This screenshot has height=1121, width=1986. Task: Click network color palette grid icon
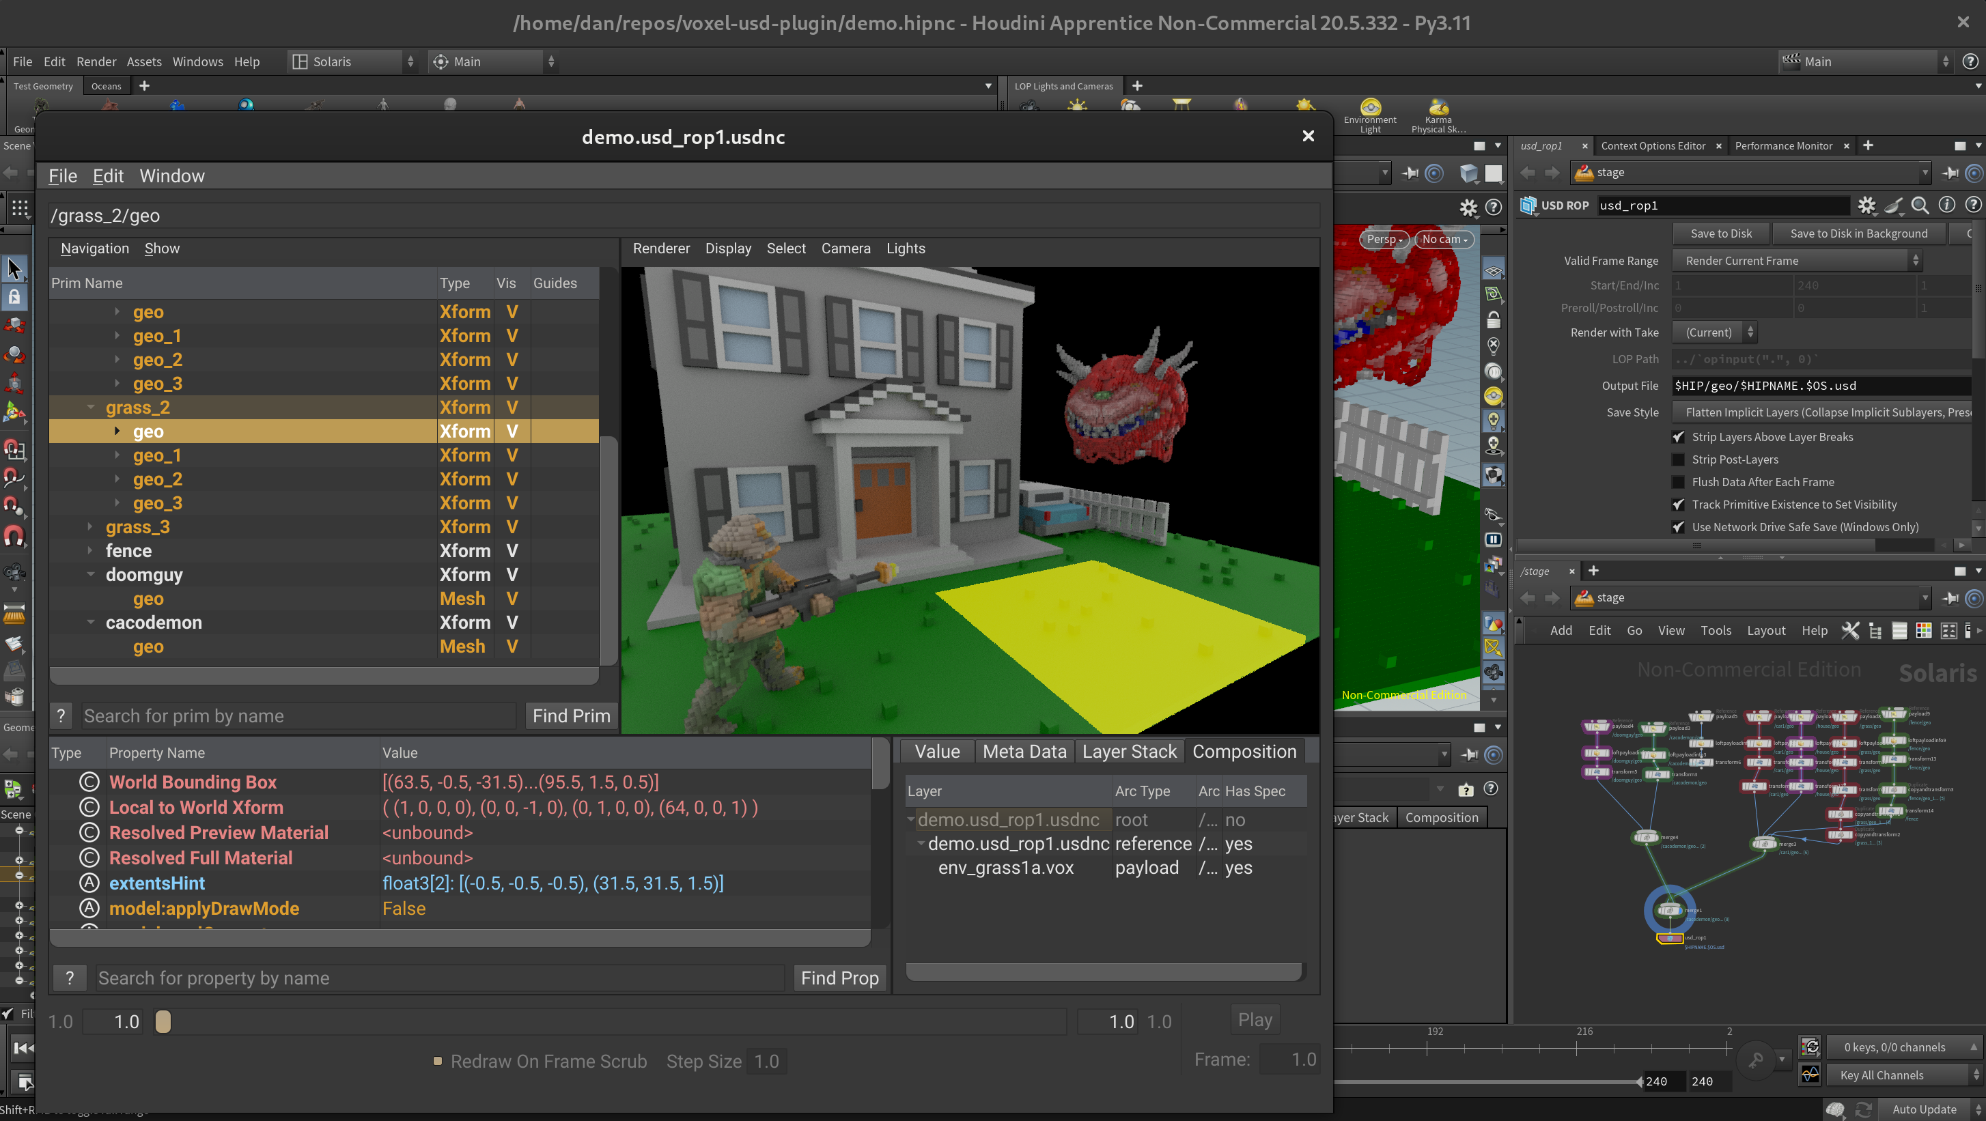[x=1924, y=630]
